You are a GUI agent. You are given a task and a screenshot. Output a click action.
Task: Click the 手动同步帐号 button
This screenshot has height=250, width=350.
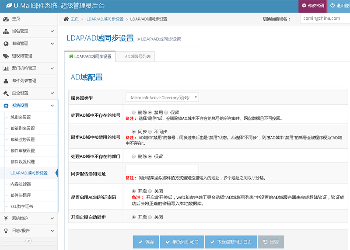[x=182, y=242]
